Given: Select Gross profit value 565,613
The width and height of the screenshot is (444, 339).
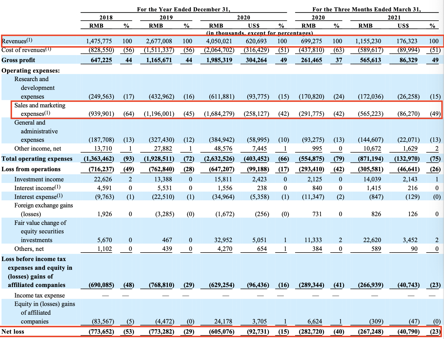Looking at the screenshot, I should pyautogui.click(x=370, y=60).
